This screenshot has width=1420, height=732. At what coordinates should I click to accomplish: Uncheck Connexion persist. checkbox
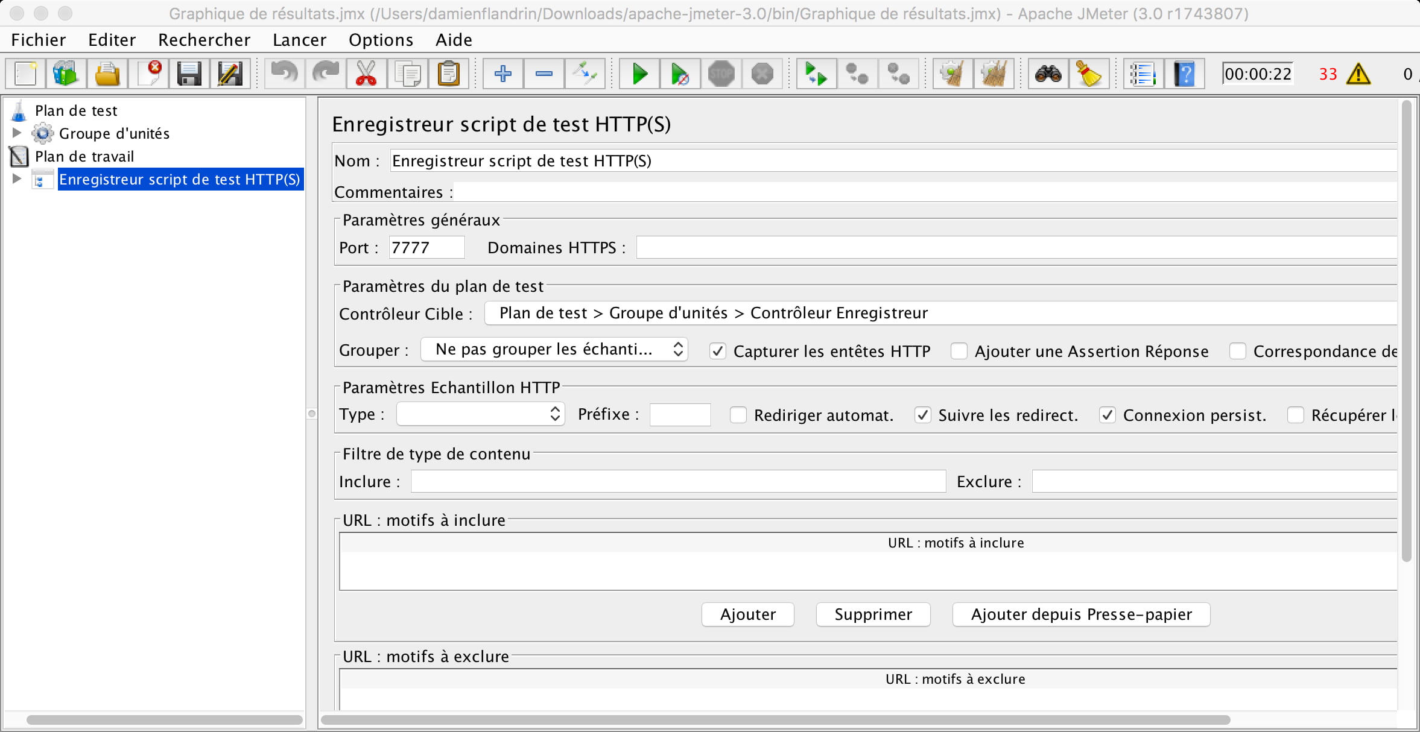1107,415
